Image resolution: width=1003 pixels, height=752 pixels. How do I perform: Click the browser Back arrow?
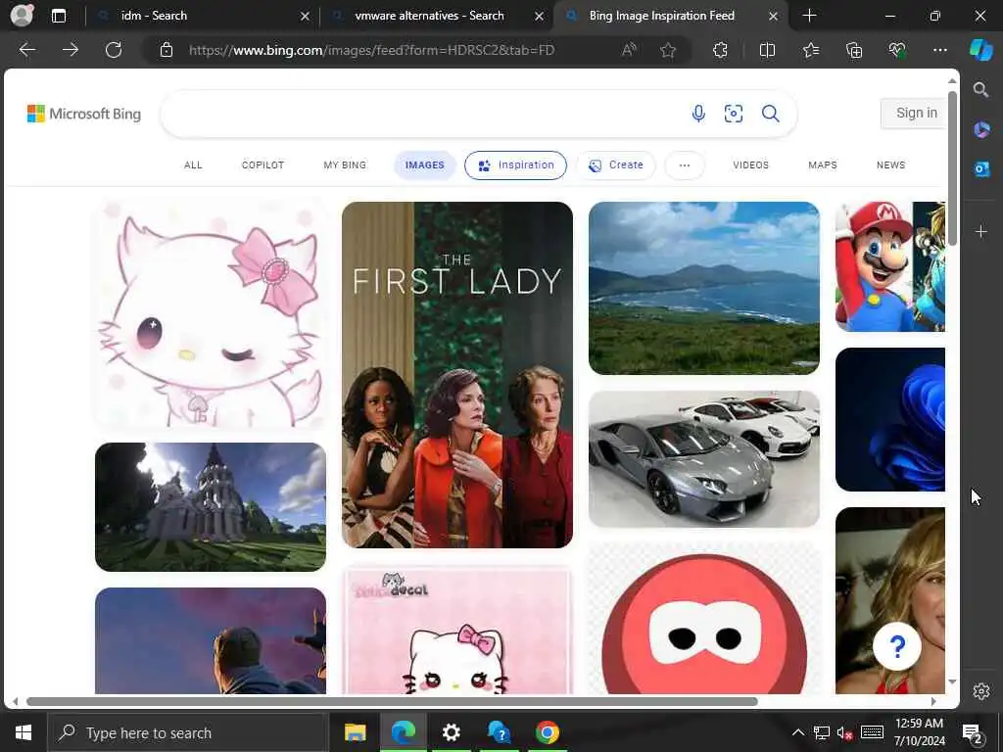pos(26,50)
